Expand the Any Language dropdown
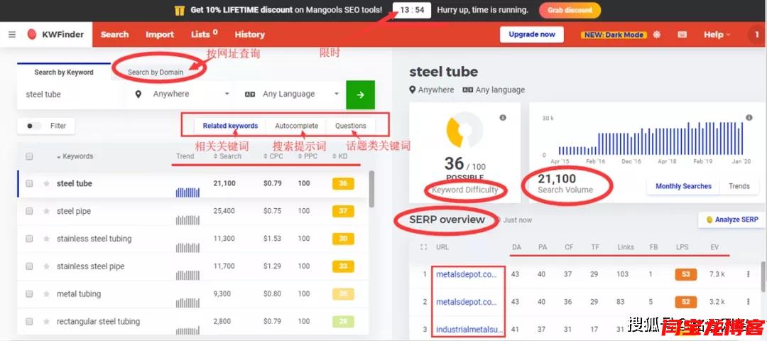The width and height of the screenshot is (767, 341). [x=292, y=94]
